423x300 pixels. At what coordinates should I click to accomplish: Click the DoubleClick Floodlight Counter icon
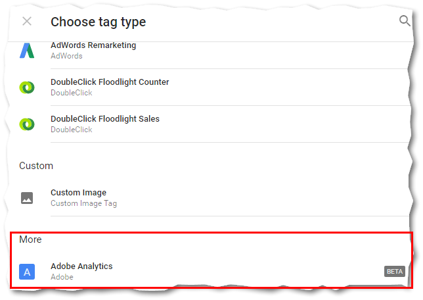tap(27, 87)
